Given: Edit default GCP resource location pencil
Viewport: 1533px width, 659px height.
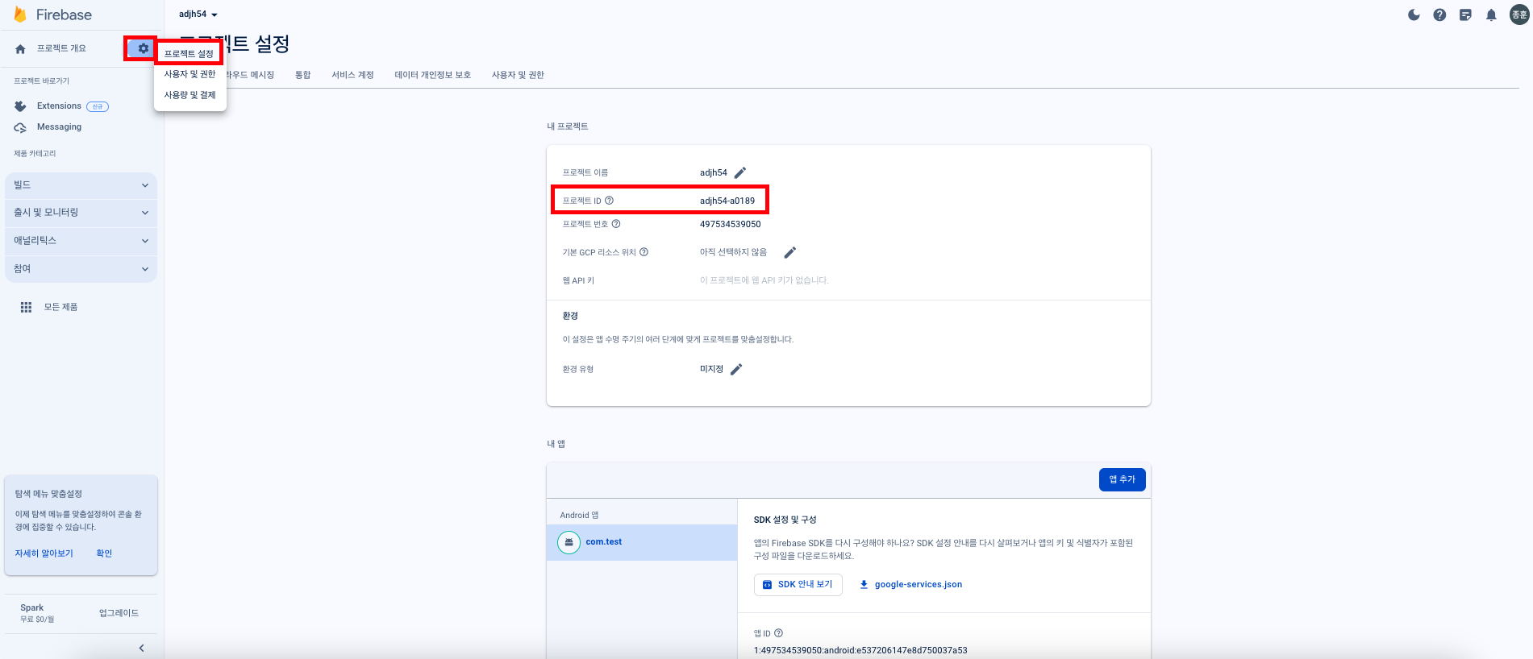Looking at the screenshot, I should 790,252.
